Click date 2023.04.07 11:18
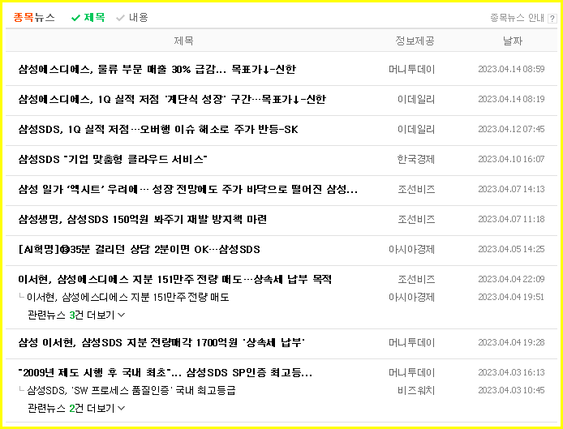The height and width of the screenshot is (429, 563). click(511, 219)
